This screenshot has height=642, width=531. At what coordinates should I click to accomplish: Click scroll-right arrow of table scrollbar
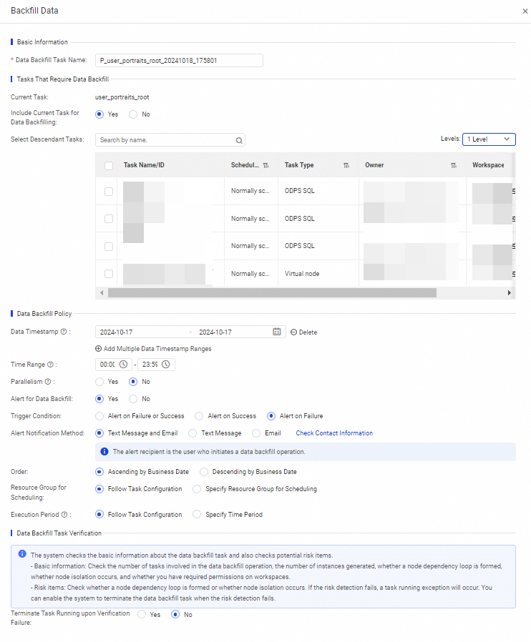510,292
